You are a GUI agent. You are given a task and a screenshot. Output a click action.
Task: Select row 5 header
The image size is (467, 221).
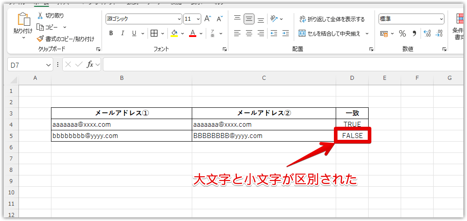pos(12,136)
